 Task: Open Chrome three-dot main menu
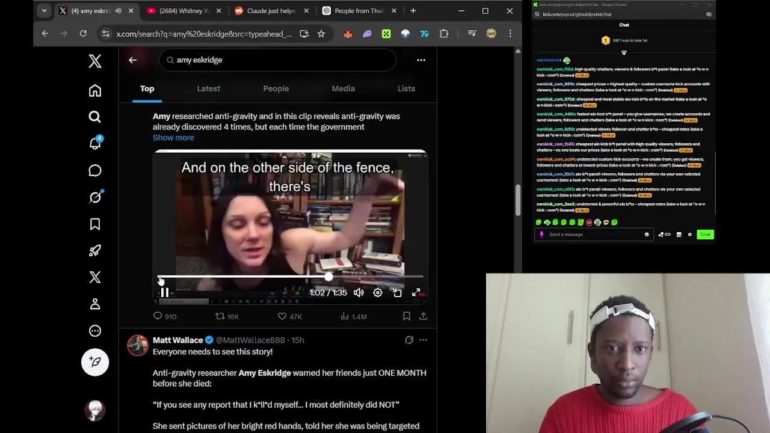510,34
